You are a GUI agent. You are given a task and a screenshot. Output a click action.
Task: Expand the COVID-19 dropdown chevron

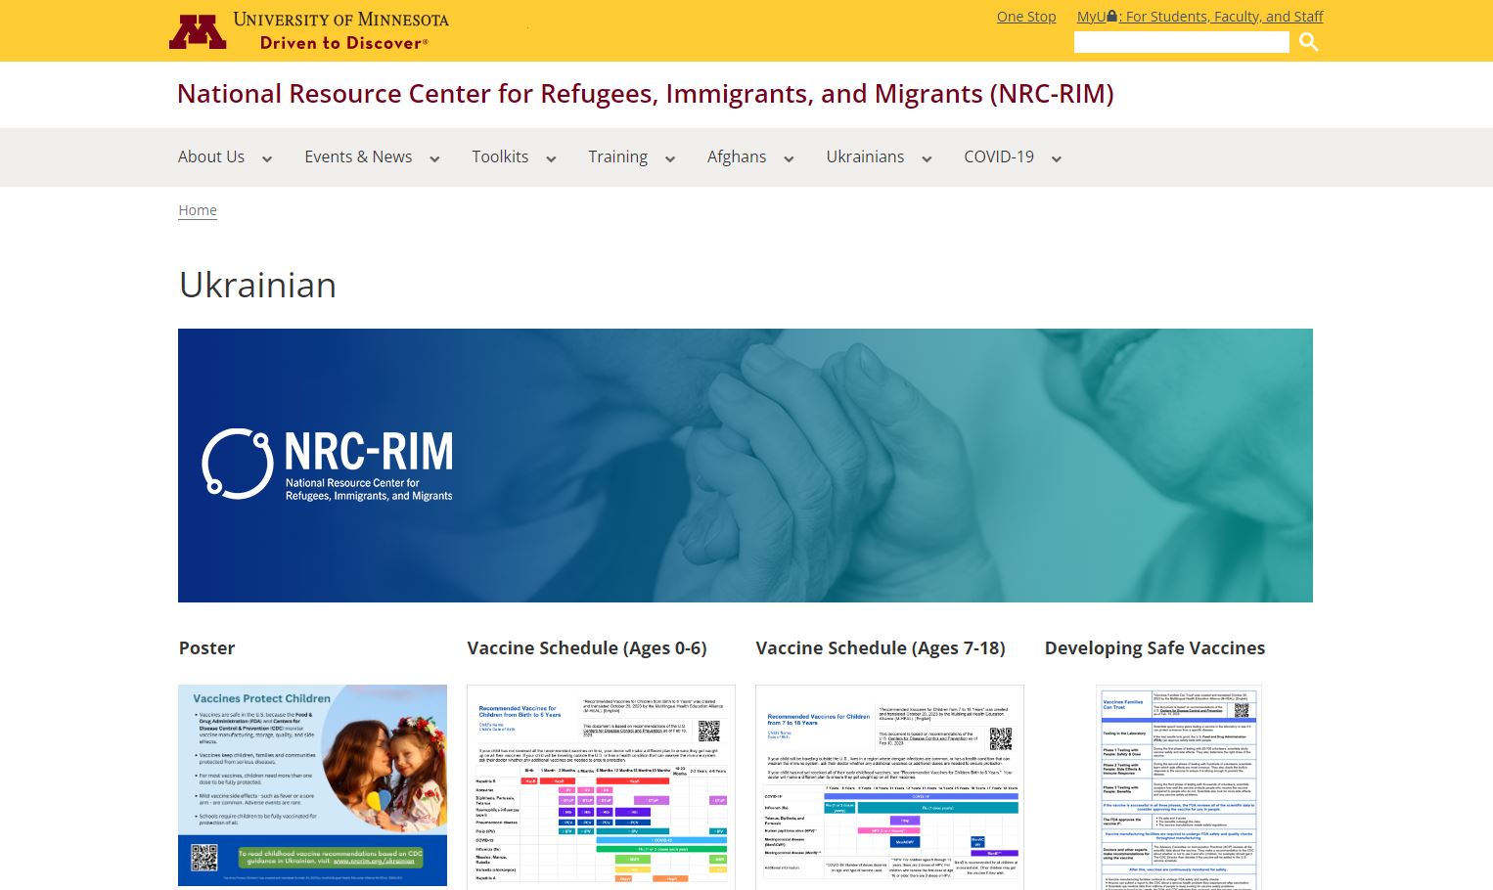pyautogui.click(x=1057, y=158)
